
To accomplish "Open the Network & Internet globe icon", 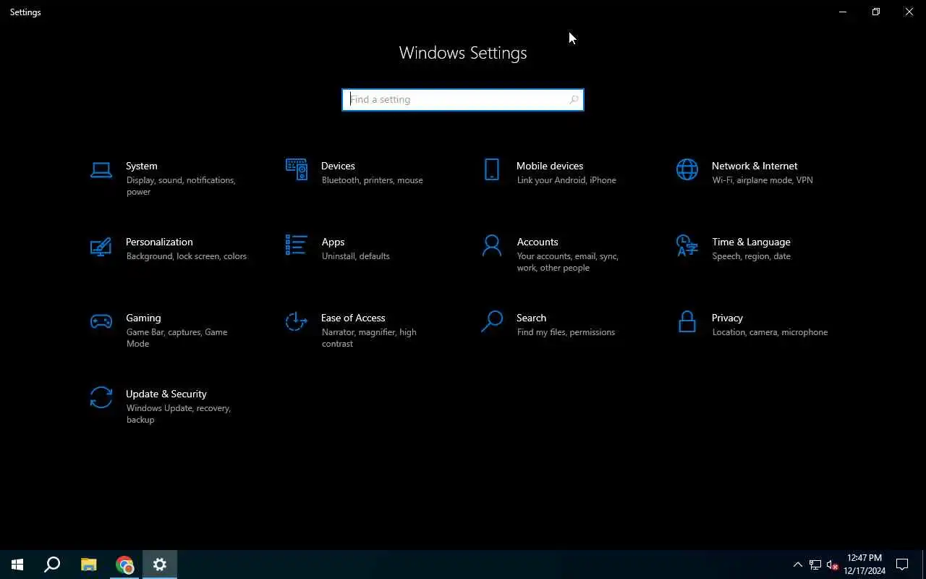I will tap(687, 169).
